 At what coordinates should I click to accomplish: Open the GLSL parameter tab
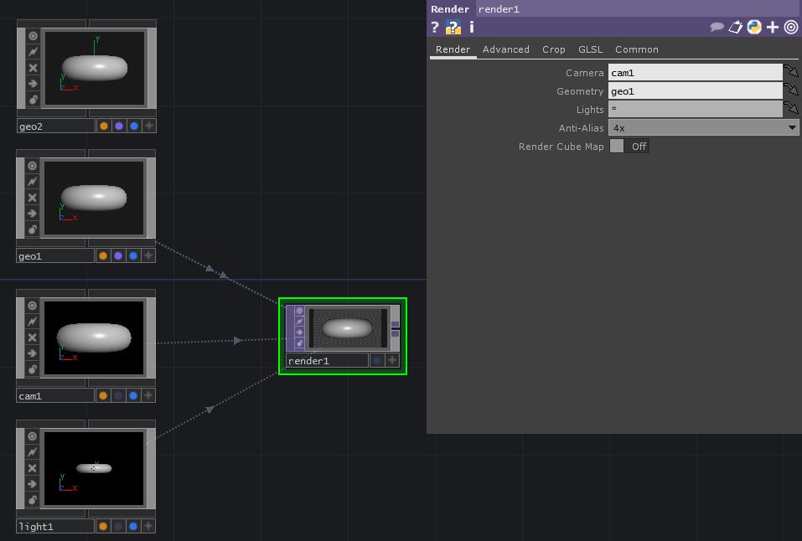tap(590, 49)
